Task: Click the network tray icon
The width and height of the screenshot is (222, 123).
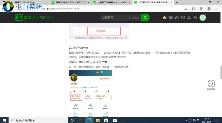Action: [190, 120]
